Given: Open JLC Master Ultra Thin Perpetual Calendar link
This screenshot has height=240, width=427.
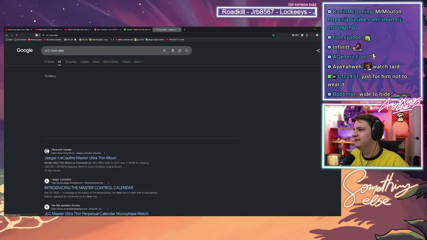Looking at the screenshot, I should pos(96,214).
